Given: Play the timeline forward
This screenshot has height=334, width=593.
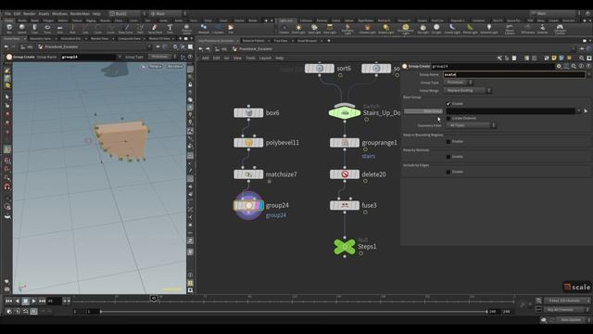Looking at the screenshot, I should [x=33, y=301].
